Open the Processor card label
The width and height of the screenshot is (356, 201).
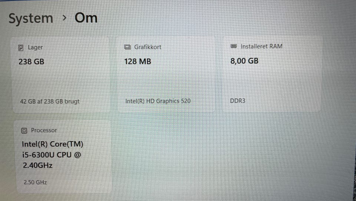(44, 130)
